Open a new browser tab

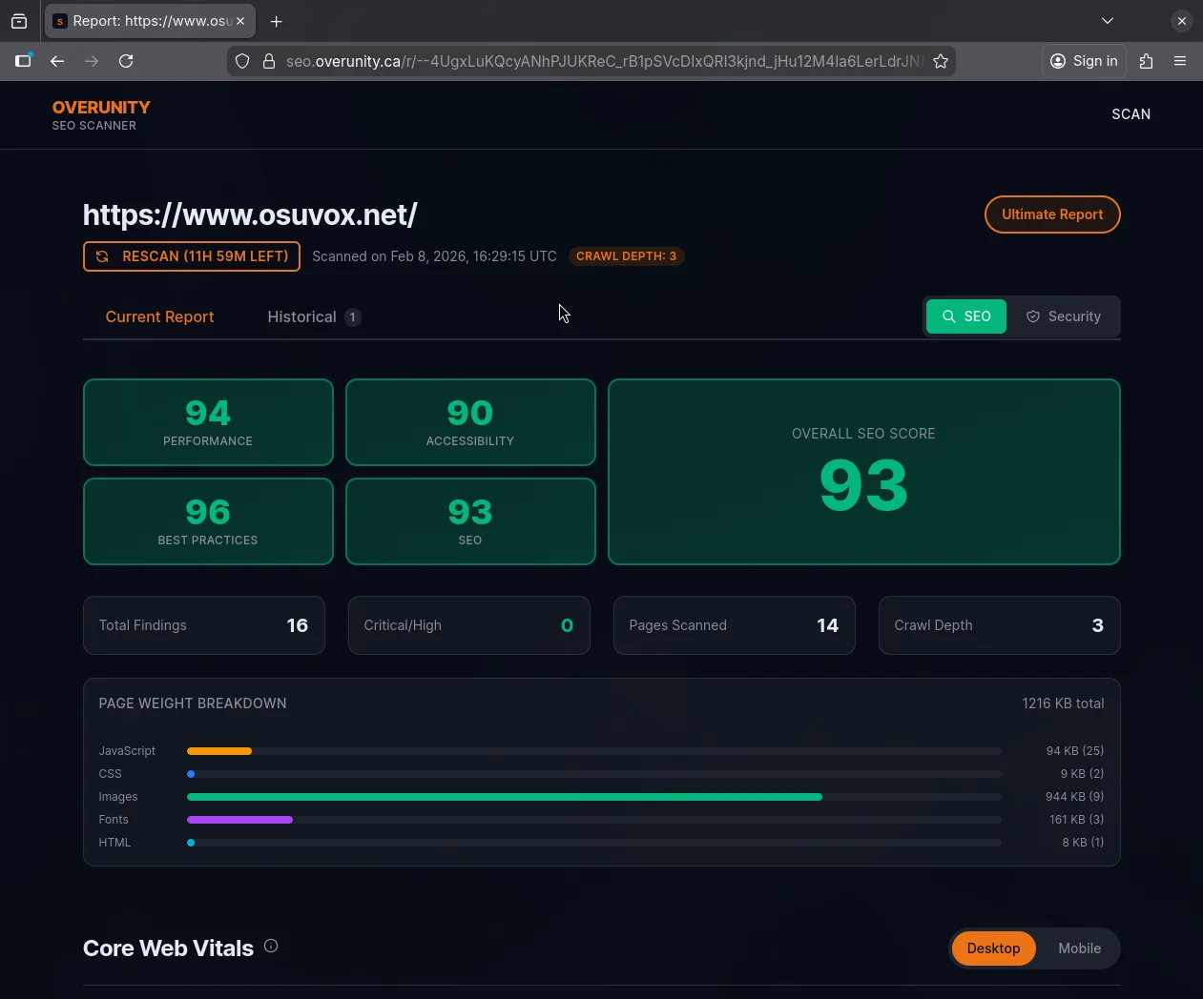(276, 21)
